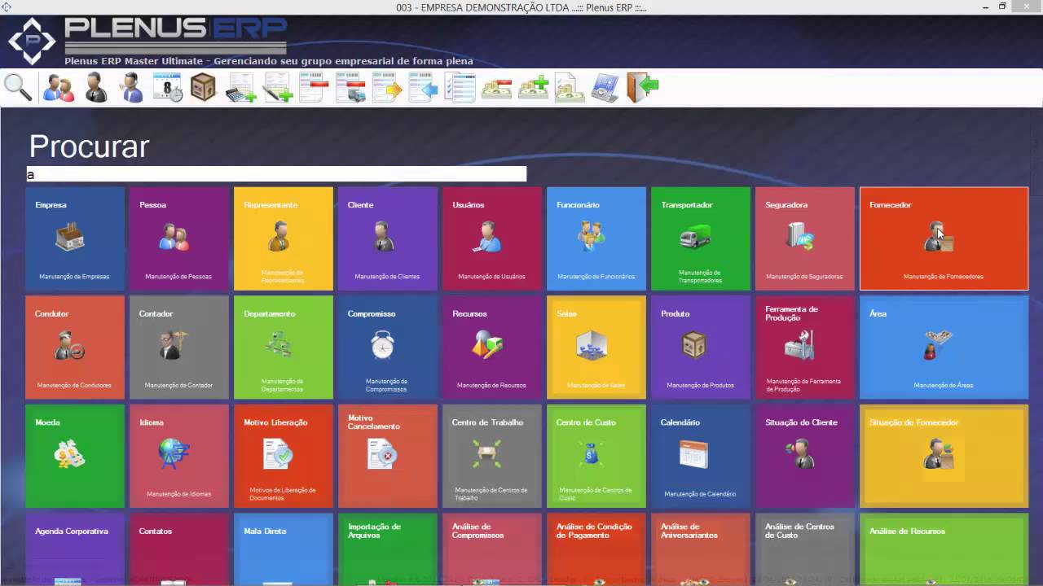This screenshot has width=1043, height=586.
Task: Click the man-in-suit toolbar icon
Action: [96, 87]
